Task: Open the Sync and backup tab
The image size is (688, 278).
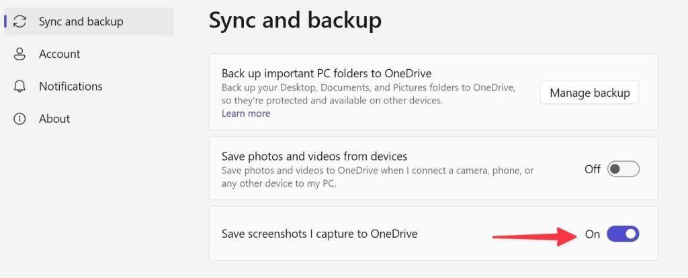Action: (x=81, y=21)
